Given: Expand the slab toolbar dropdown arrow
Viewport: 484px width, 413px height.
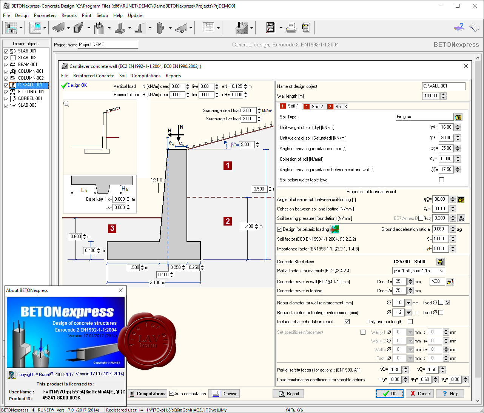Looking at the screenshot, I should (x=68, y=28).
